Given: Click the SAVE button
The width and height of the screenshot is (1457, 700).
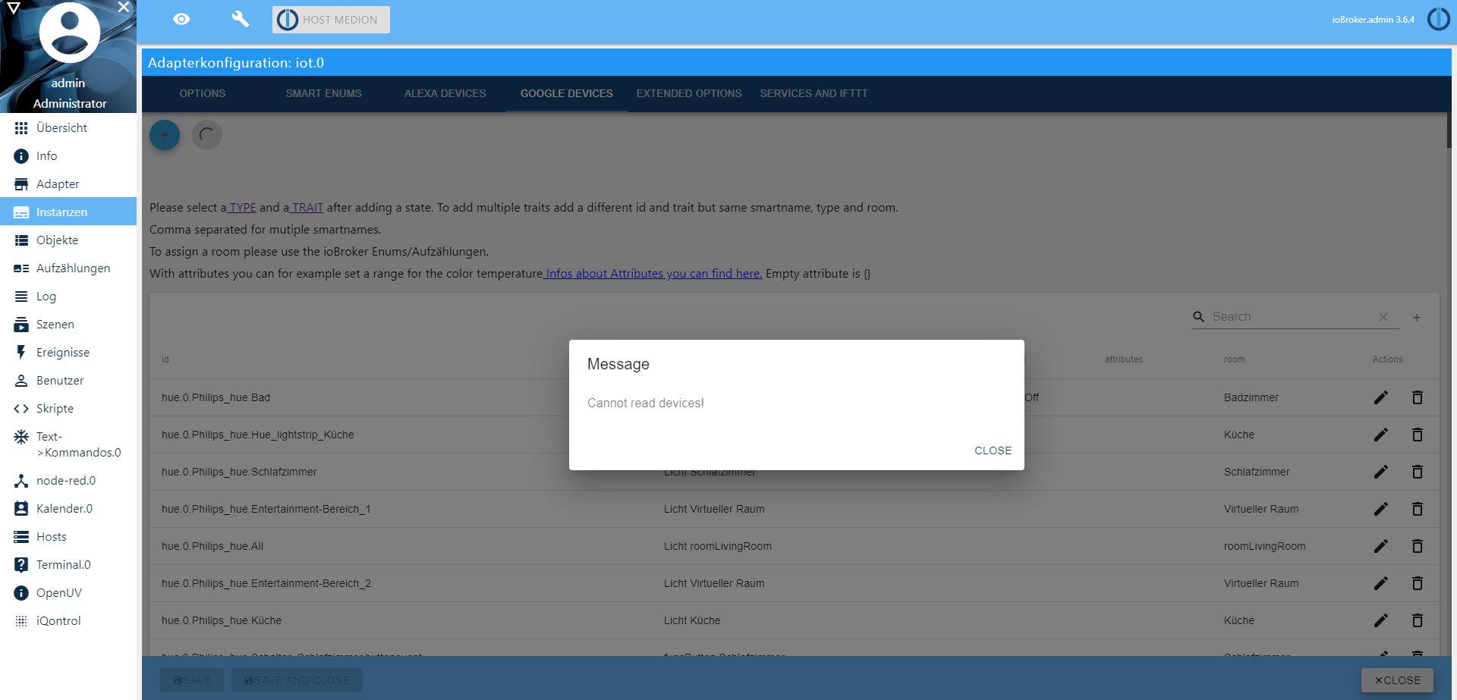Looking at the screenshot, I should tap(192, 680).
